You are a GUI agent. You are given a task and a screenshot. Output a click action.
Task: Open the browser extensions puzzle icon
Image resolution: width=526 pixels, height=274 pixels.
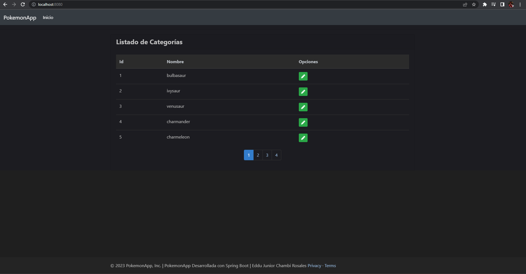tap(485, 4)
